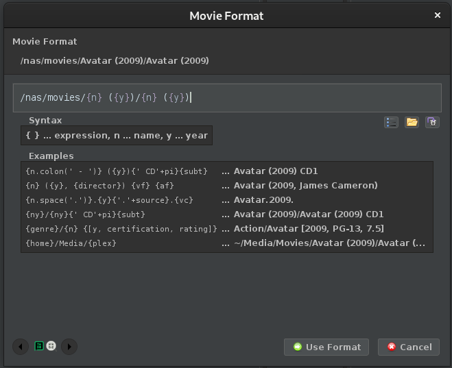This screenshot has height=368, width=452.
Task: Choose the {n.colon(' - ')} example format
Action: (x=117, y=171)
